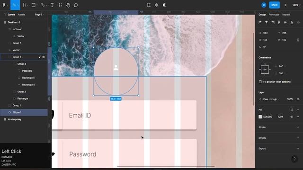Image resolution: width=303 pixels, height=170 pixels.
Task: Switch to the Inspect tab
Action: click(286, 15)
